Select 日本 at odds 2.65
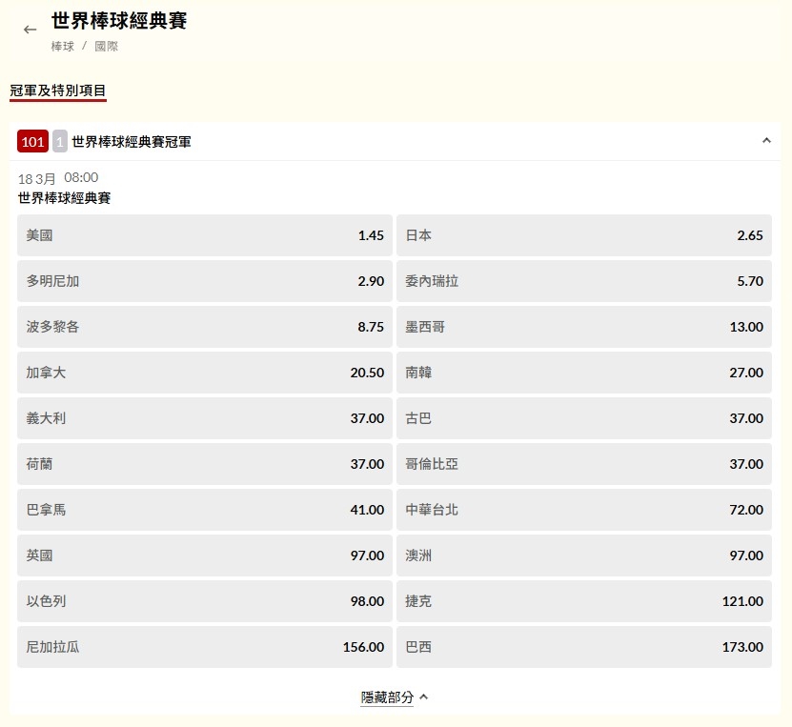 point(583,235)
